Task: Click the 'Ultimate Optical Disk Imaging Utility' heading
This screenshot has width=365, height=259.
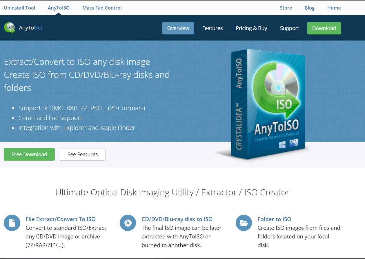Action: click(x=172, y=192)
